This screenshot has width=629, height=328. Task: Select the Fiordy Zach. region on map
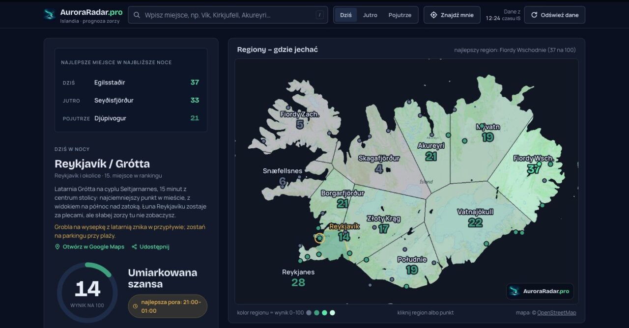[x=300, y=119]
